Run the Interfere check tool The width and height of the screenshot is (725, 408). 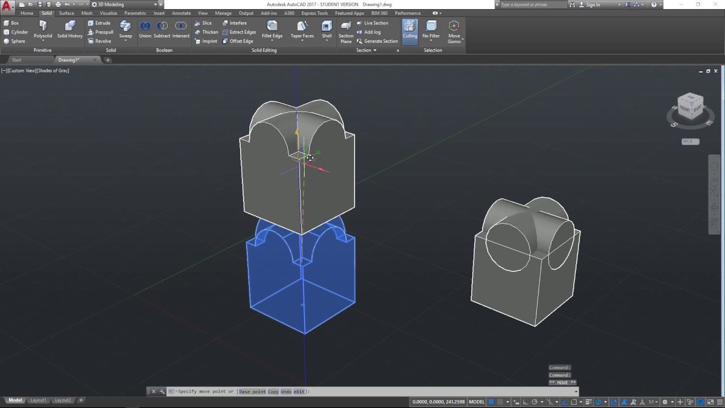coord(234,23)
